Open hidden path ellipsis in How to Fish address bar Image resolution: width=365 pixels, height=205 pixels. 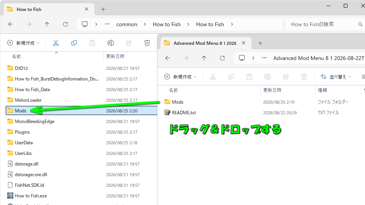[x=107, y=24]
